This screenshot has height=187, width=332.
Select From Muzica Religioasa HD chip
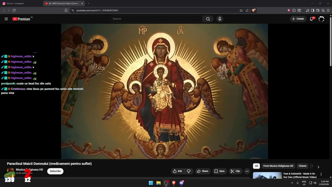click(x=278, y=166)
